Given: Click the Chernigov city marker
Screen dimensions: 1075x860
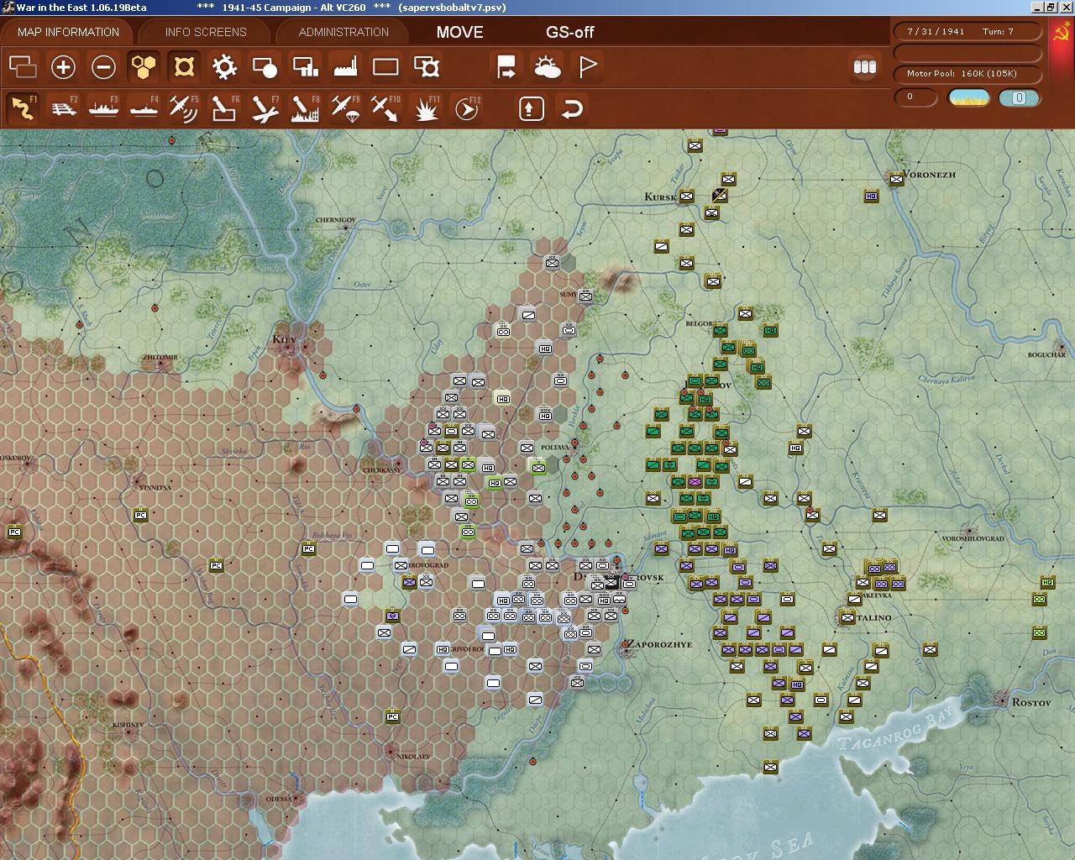Looking at the screenshot, I should [343, 227].
